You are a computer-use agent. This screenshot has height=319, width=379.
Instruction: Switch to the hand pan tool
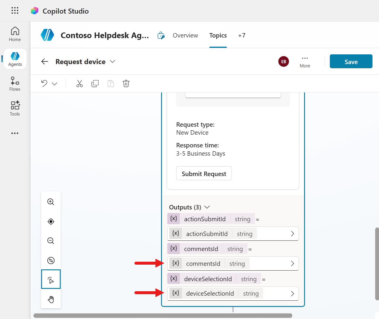(51, 300)
